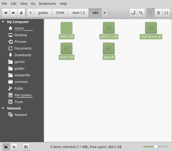Click the d3d10_1.dll filename label
172x151 pixels.
(109, 37)
